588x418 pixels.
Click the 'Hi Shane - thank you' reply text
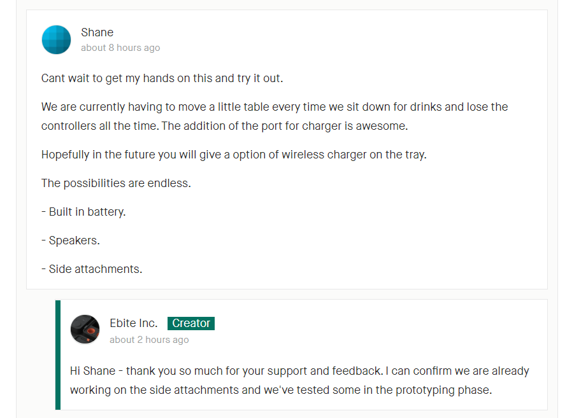tap(299, 371)
